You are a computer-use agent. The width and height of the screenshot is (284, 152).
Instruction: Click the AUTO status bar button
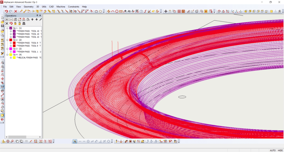(x=273, y=150)
